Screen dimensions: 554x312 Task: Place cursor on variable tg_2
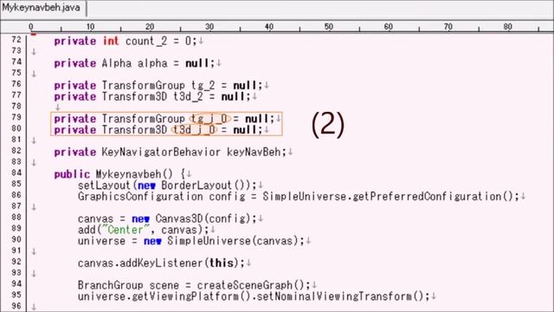tap(203, 86)
